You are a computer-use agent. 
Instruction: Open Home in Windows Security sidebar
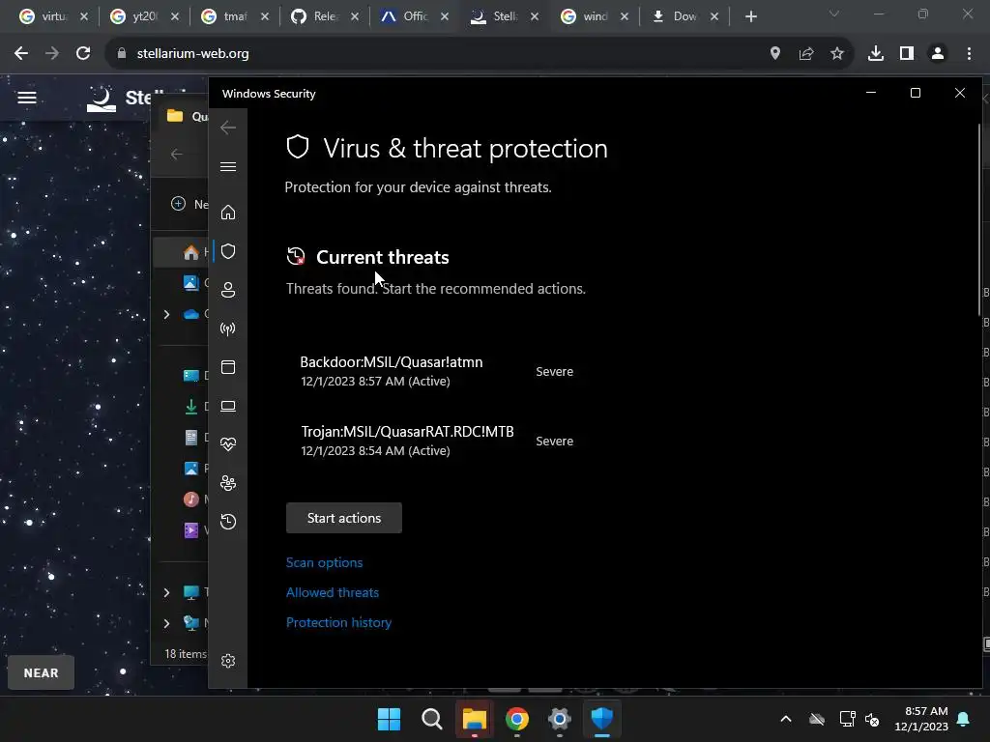pyautogui.click(x=228, y=213)
